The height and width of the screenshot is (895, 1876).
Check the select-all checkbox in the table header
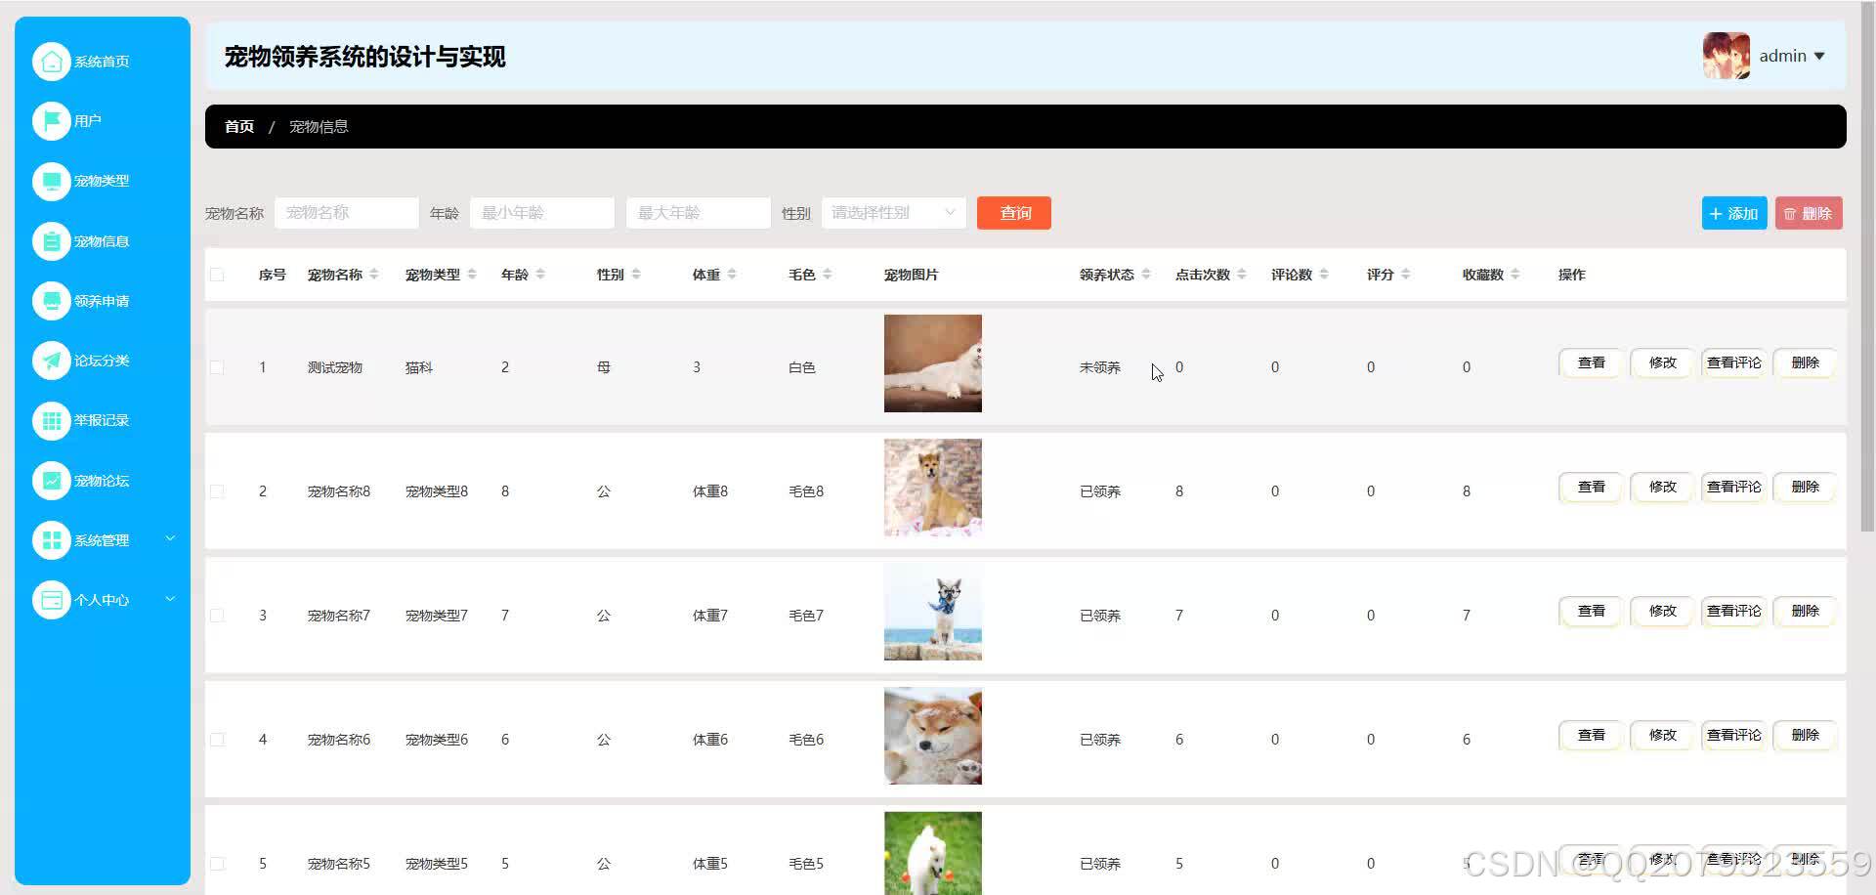coord(217,275)
